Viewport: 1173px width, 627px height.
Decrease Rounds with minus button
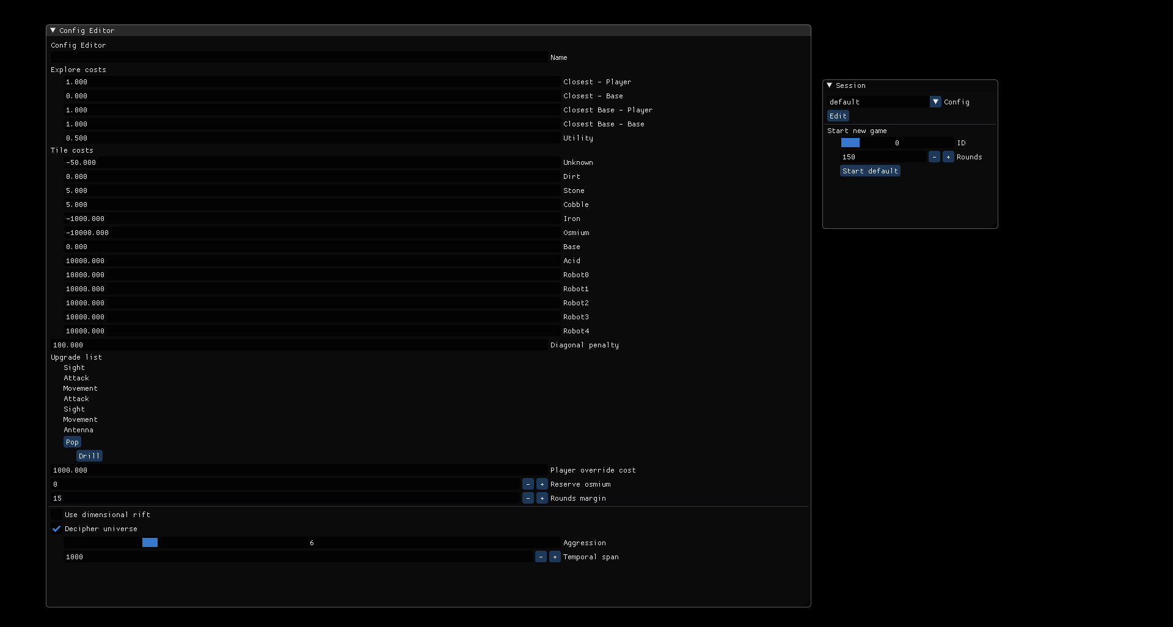[934, 156]
